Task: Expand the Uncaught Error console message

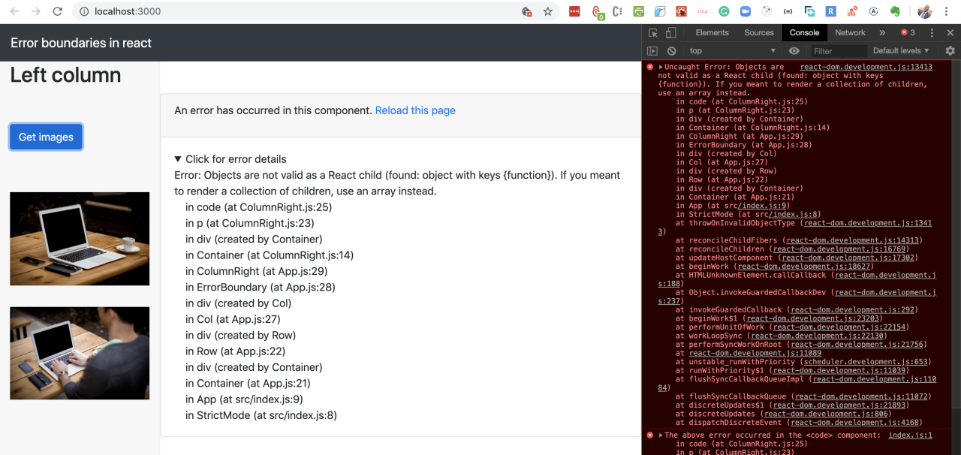Action: pos(661,67)
